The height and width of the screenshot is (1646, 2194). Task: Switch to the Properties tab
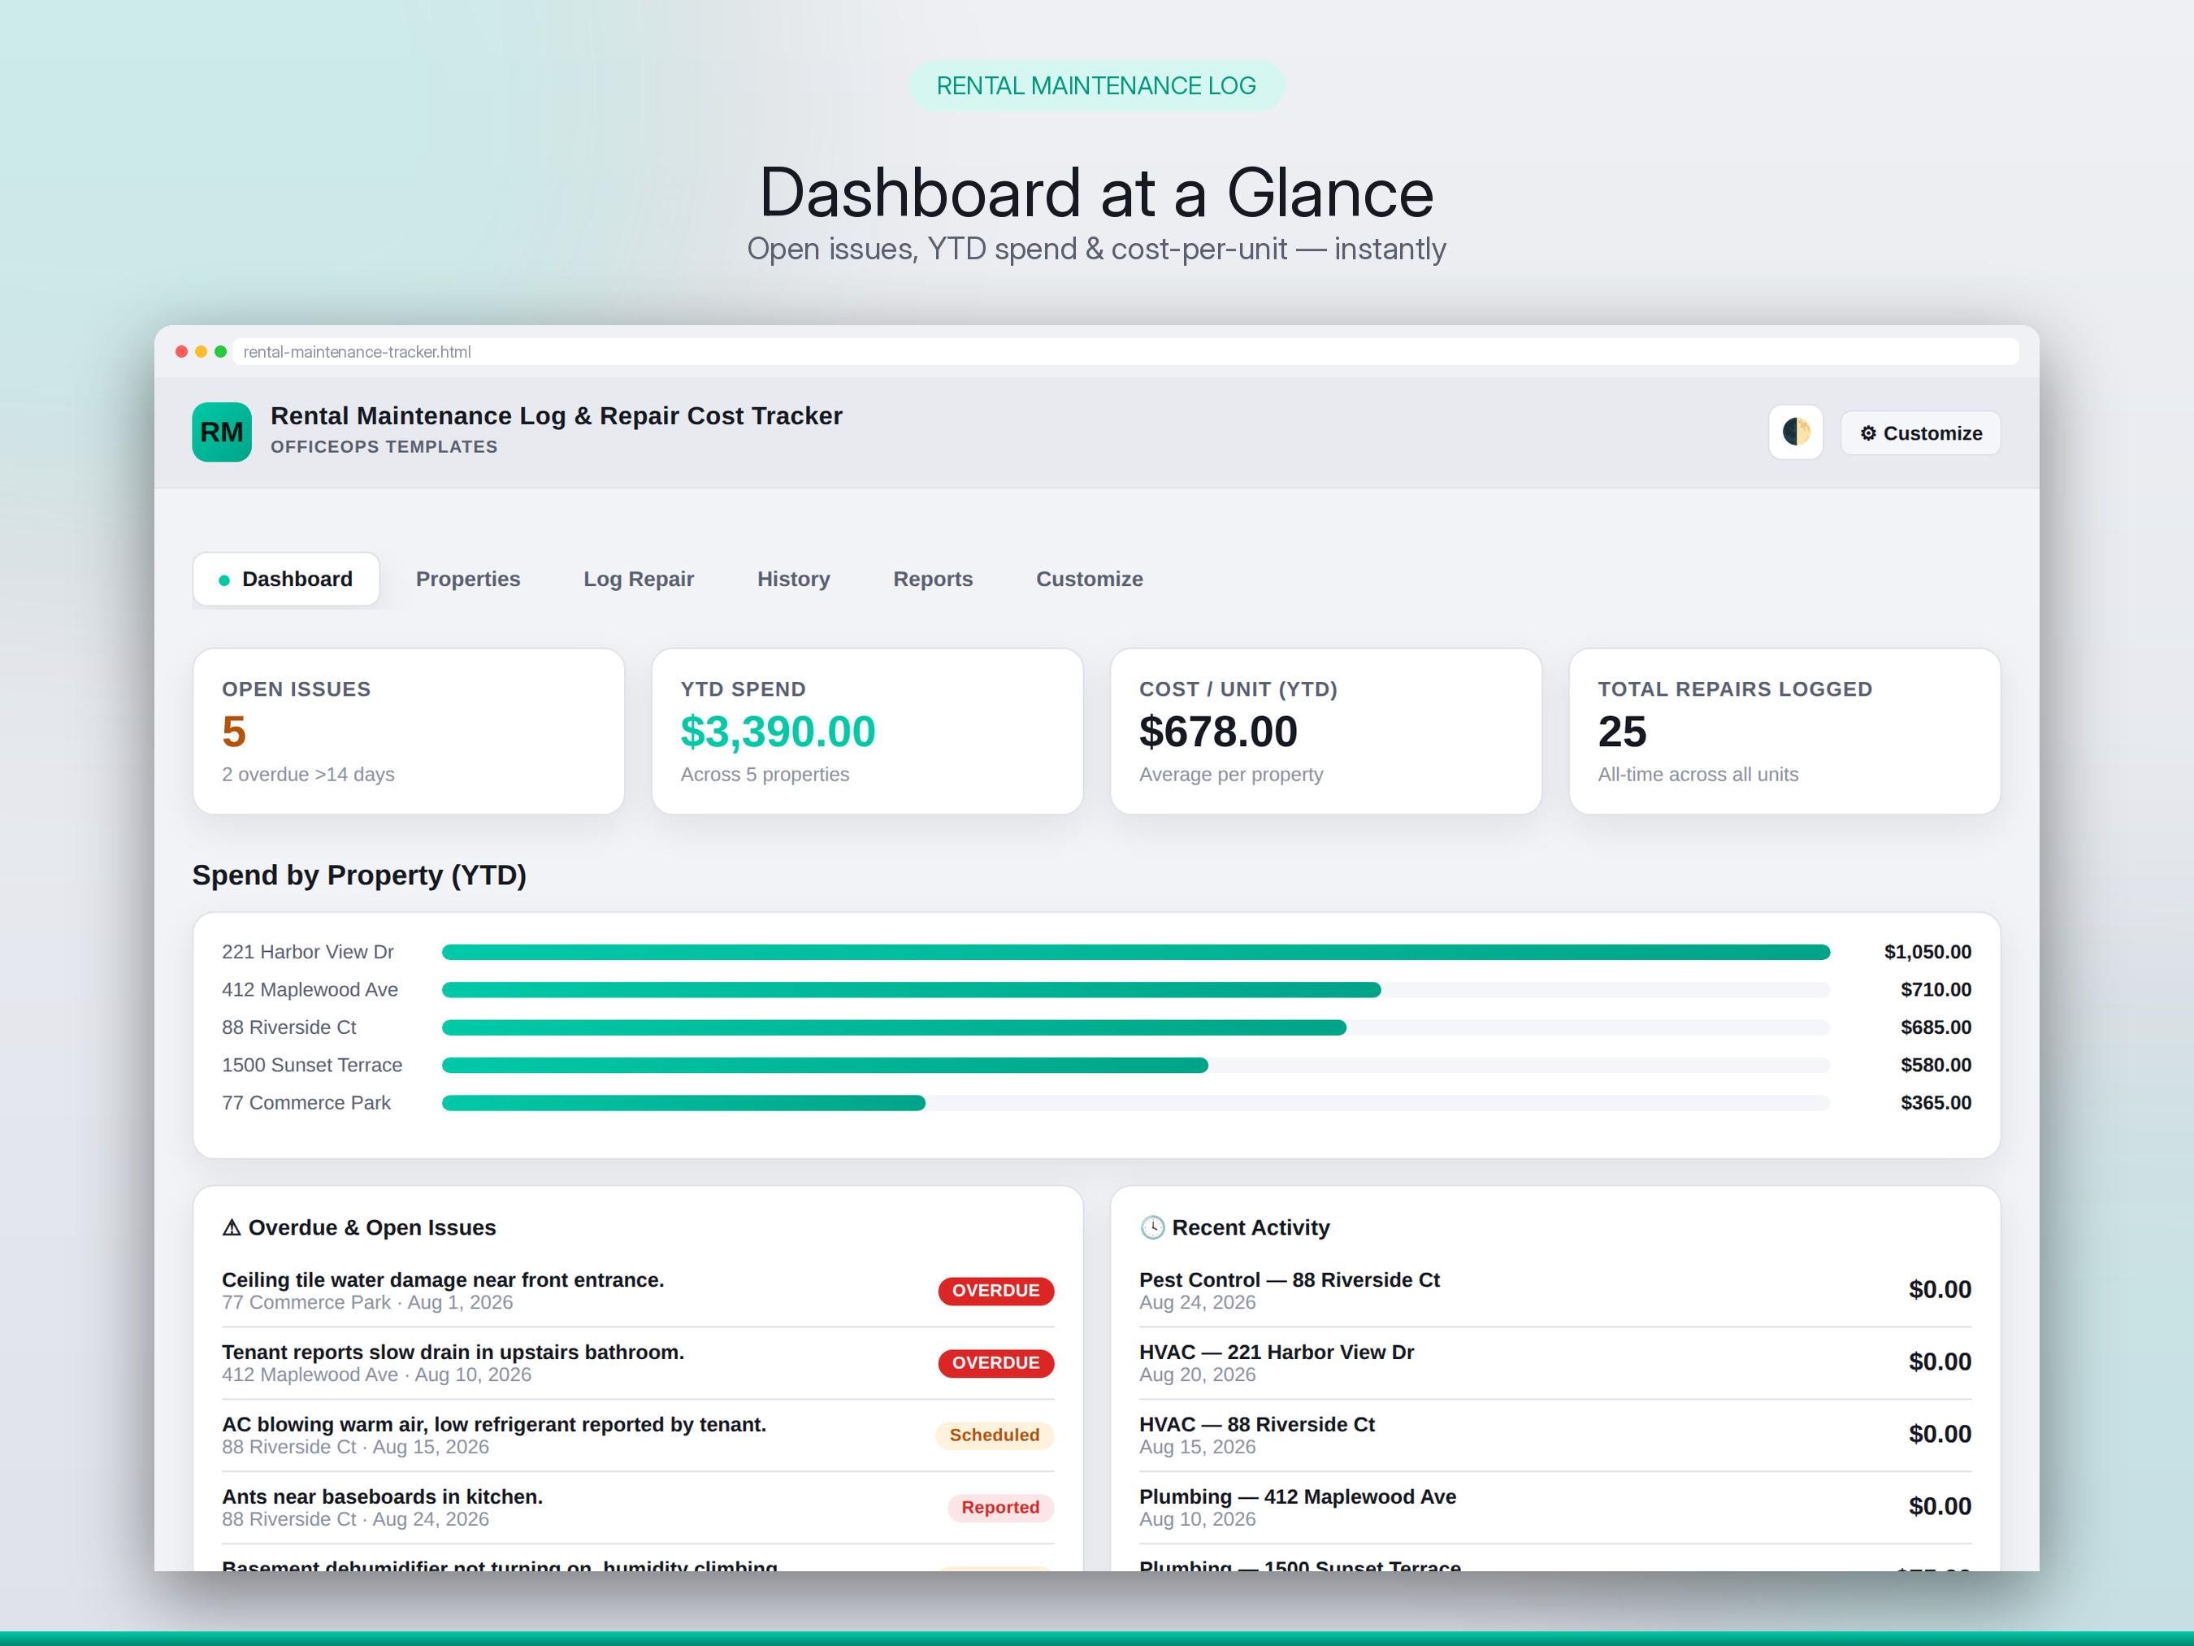tap(467, 579)
